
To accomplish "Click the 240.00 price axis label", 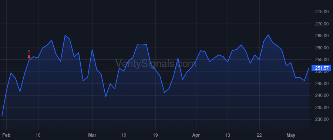I will [x=322, y=95].
